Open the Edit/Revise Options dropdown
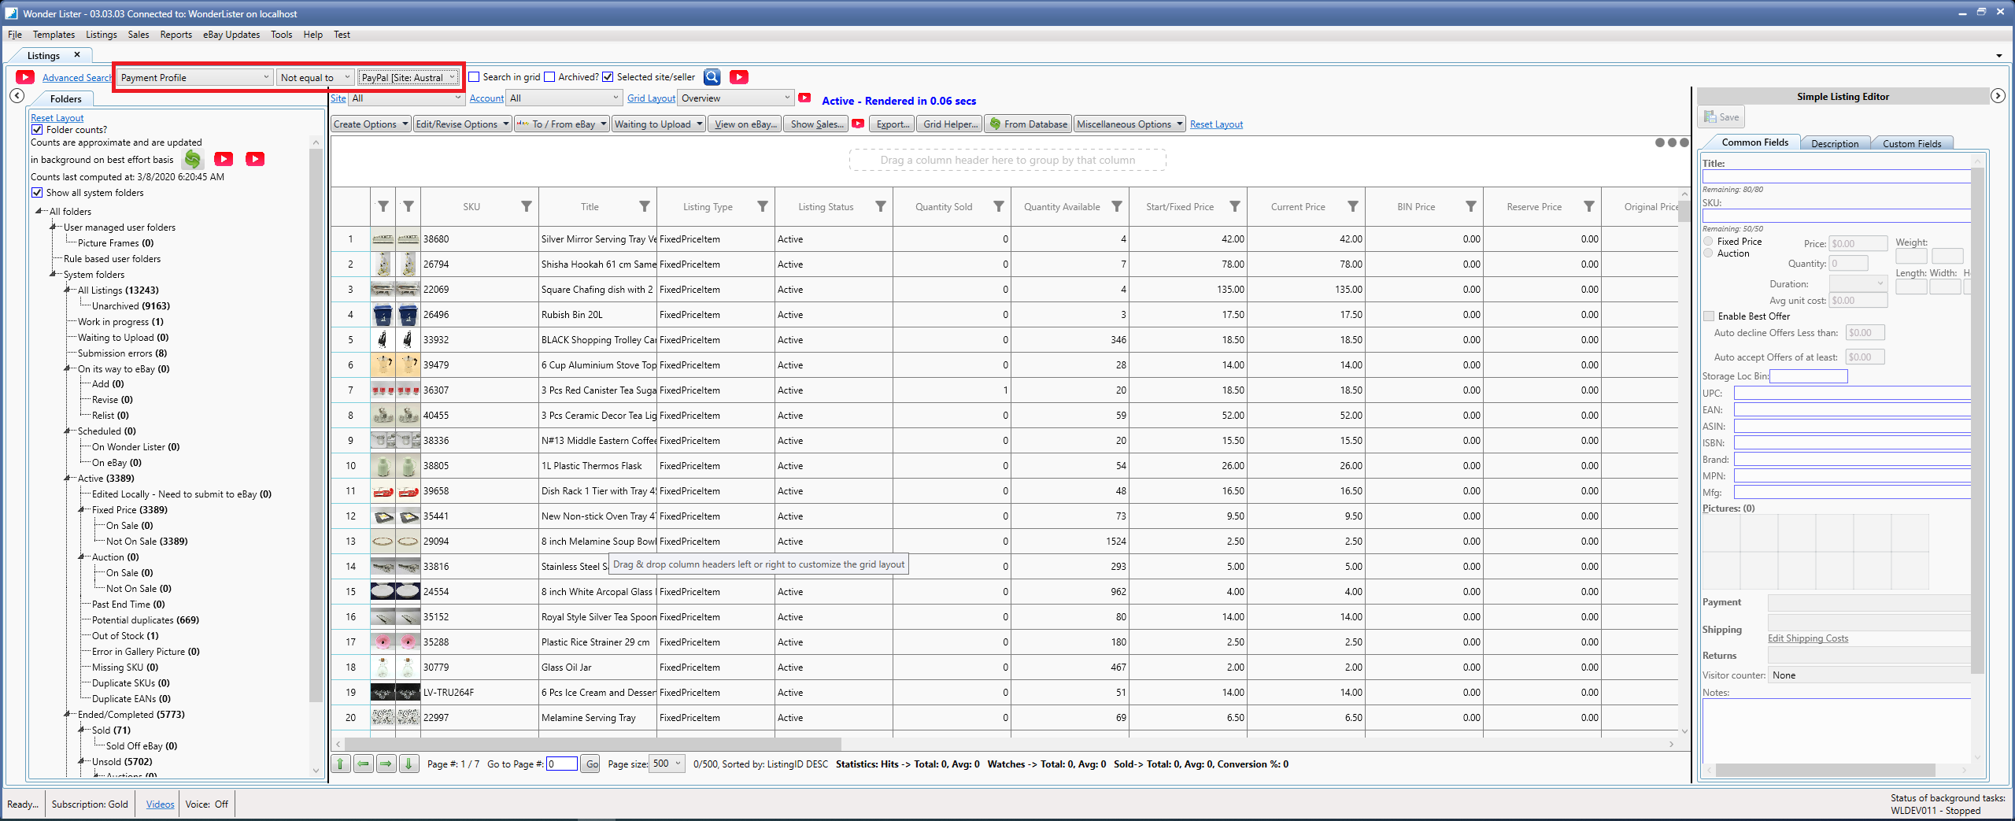Image resolution: width=2015 pixels, height=821 pixels. click(463, 124)
